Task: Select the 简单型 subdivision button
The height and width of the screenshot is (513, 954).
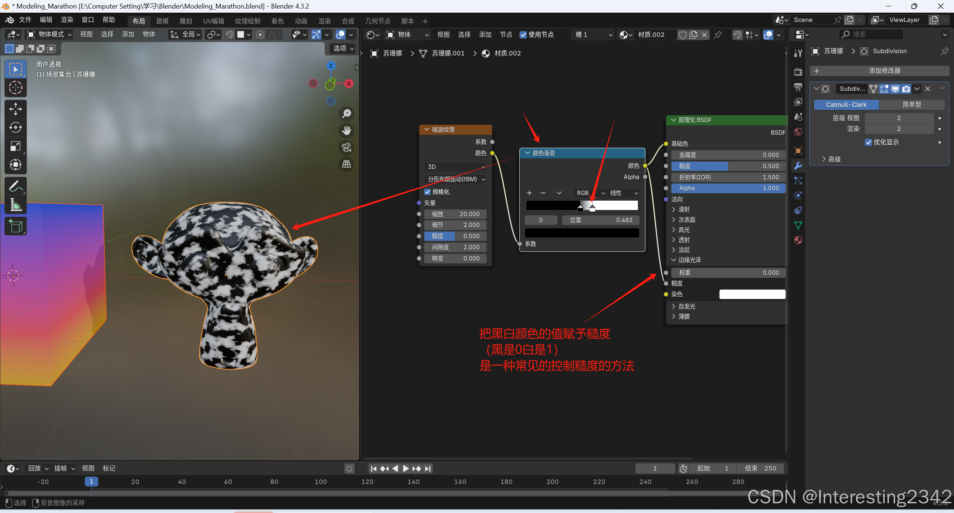Action: click(x=912, y=105)
